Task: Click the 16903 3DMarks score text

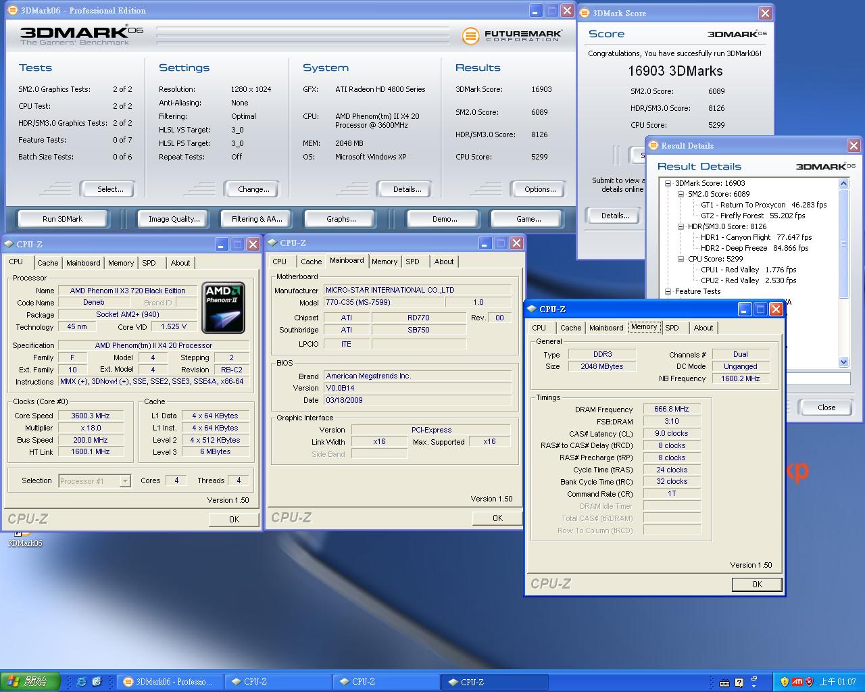Action: coord(675,71)
